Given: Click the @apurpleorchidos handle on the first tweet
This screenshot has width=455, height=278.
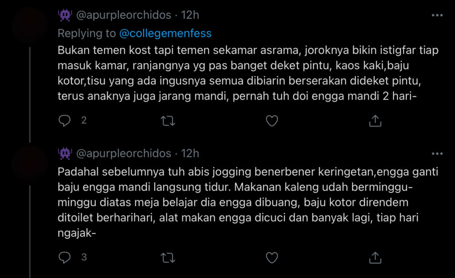Looking at the screenshot, I should (x=124, y=15).
